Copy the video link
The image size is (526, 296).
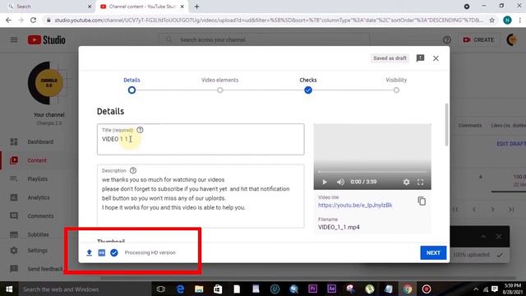[422, 201]
